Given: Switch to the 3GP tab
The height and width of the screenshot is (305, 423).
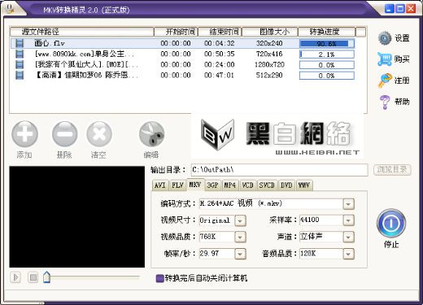Looking at the screenshot, I should tap(213, 185).
